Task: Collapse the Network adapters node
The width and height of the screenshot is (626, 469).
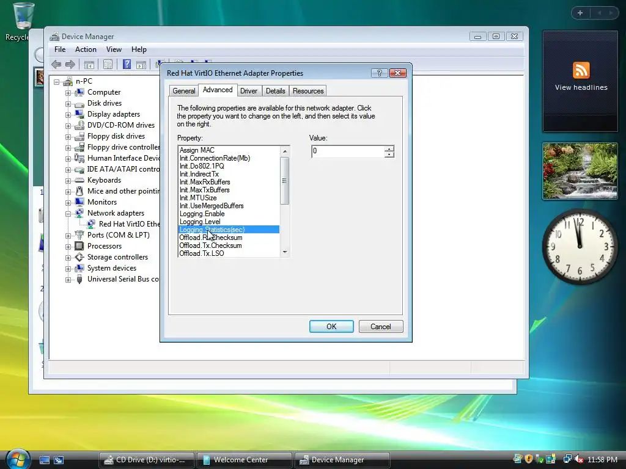Action: [68, 214]
